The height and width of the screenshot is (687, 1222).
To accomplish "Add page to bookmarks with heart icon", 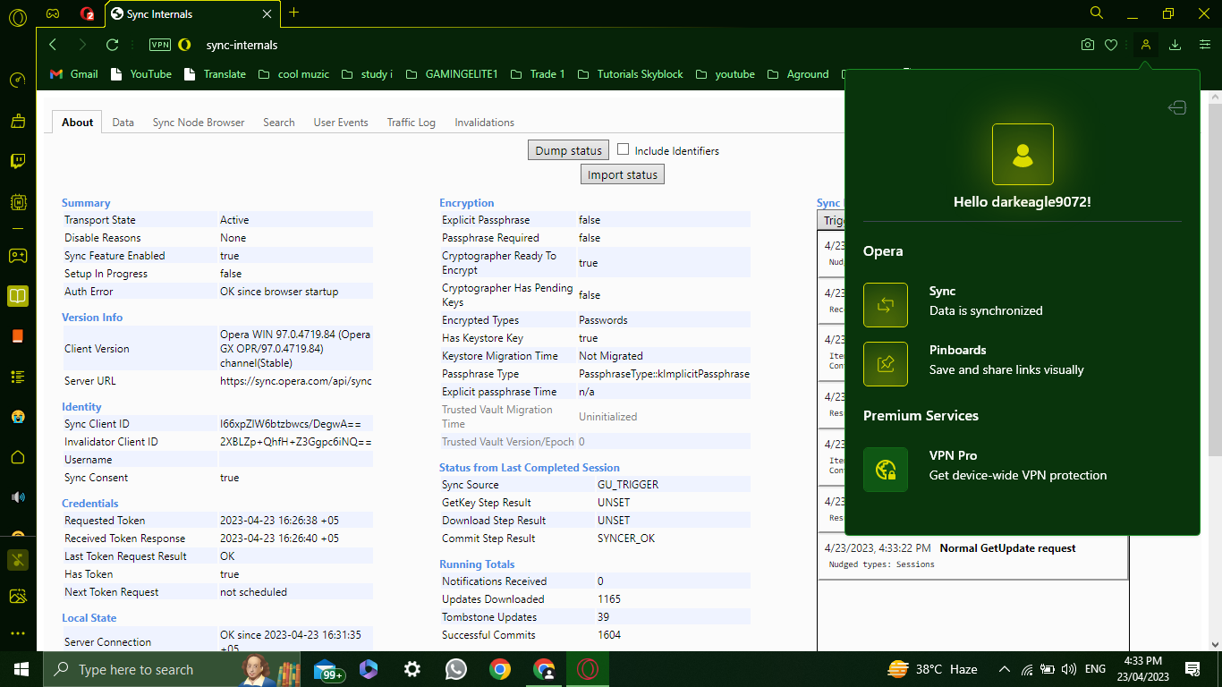I will (1111, 45).
